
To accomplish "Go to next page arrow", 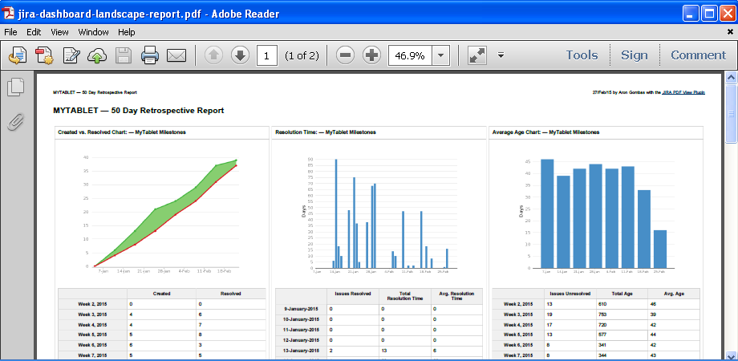I will pyautogui.click(x=240, y=55).
